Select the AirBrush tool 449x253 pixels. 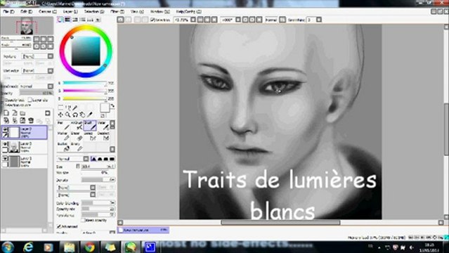pos(77,125)
